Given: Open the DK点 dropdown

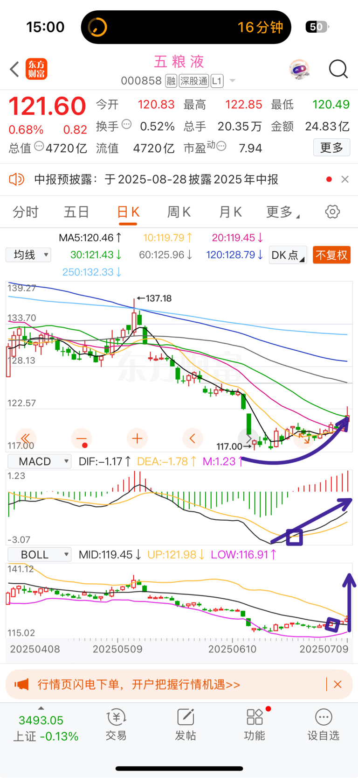Looking at the screenshot, I should tap(288, 255).
